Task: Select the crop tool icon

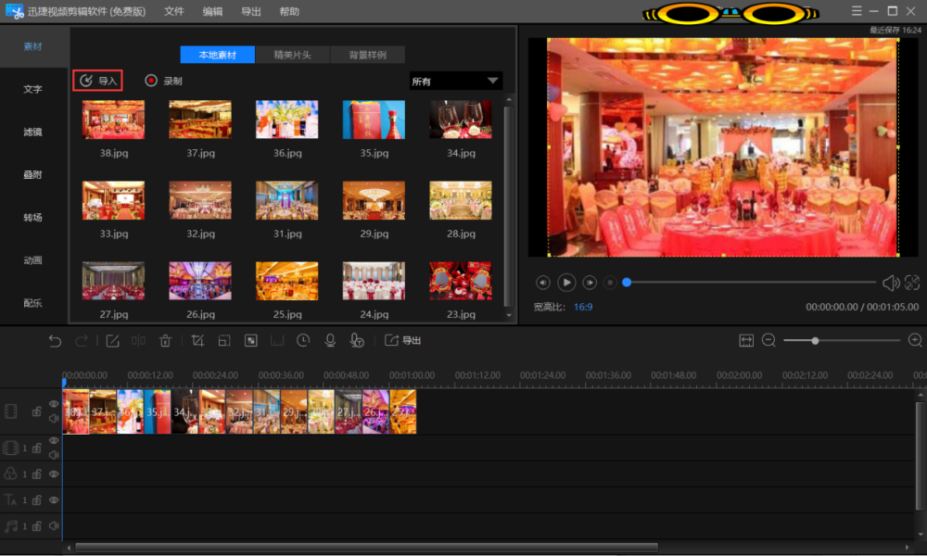Action: pyautogui.click(x=197, y=341)
